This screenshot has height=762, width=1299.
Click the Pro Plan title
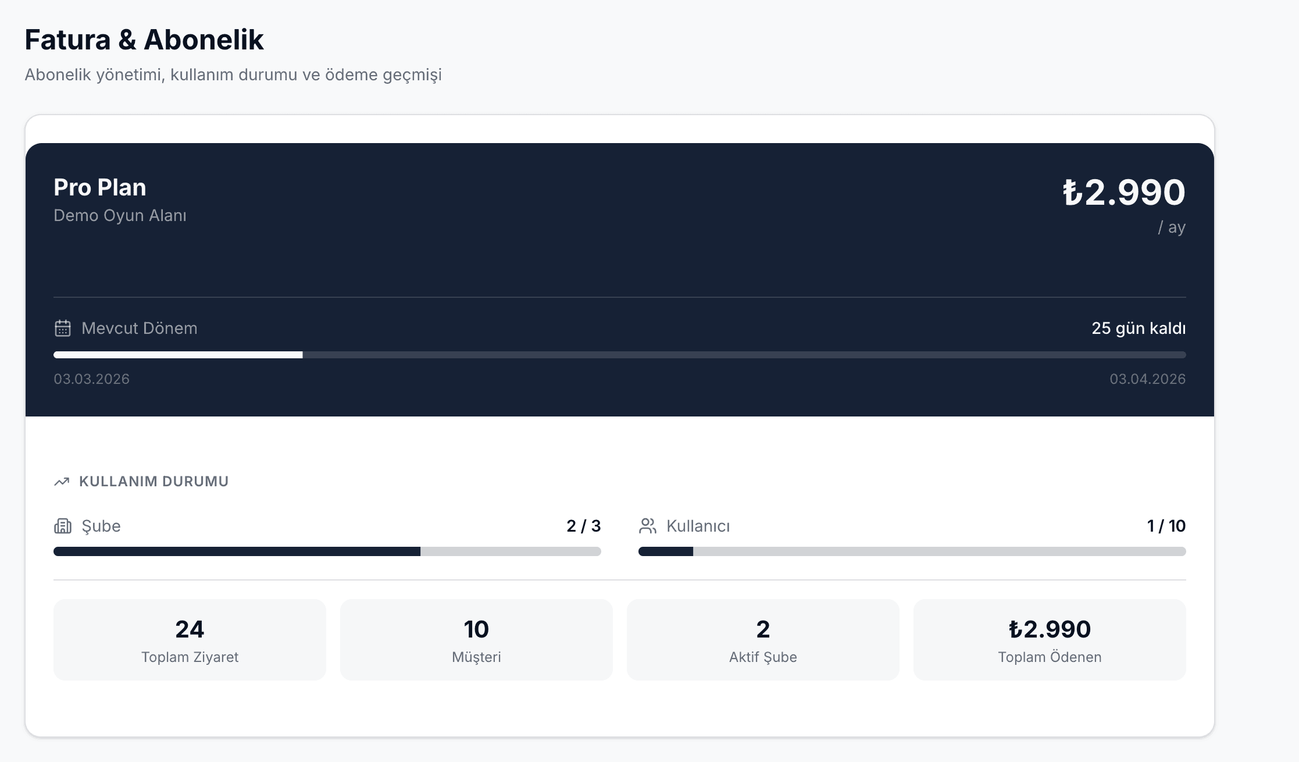100,187
